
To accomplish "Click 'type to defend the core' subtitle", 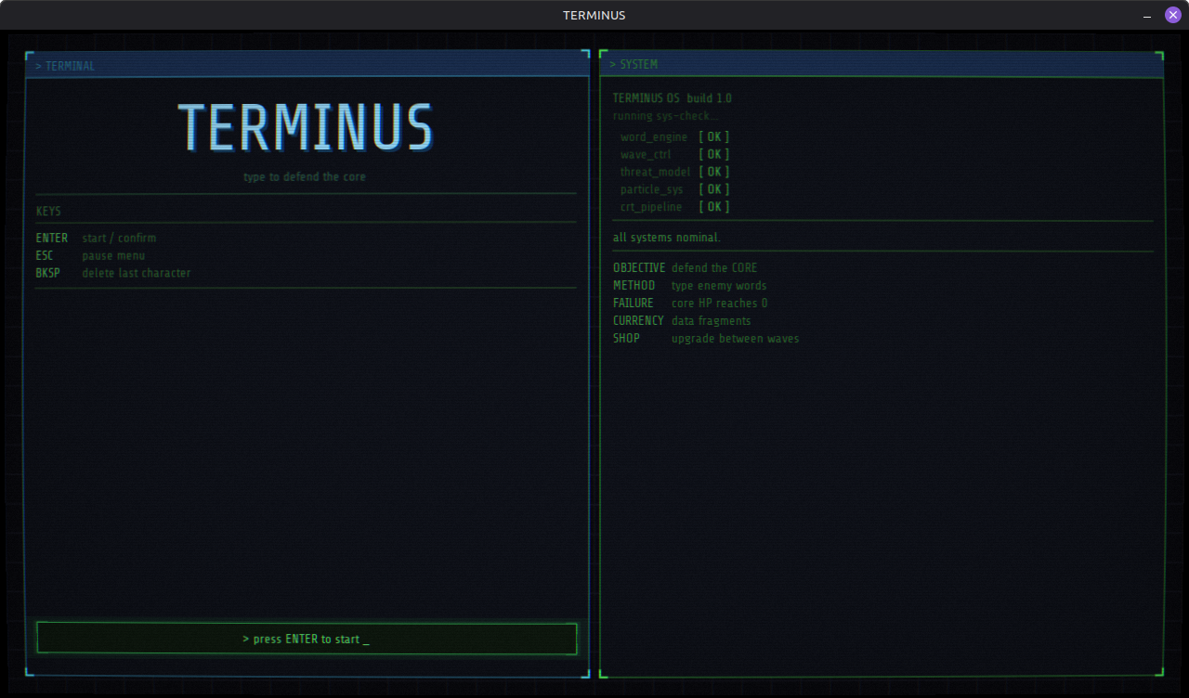I will click(305, 176).
